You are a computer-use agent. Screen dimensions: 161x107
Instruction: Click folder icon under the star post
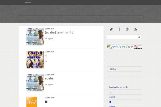[x=46, y=62]
